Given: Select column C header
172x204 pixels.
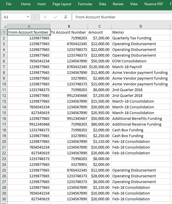Looking at the screenshot, I should [x=100, y=26].
